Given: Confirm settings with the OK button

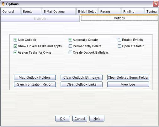Looking at the screenshot, I should tap(62, 119).
